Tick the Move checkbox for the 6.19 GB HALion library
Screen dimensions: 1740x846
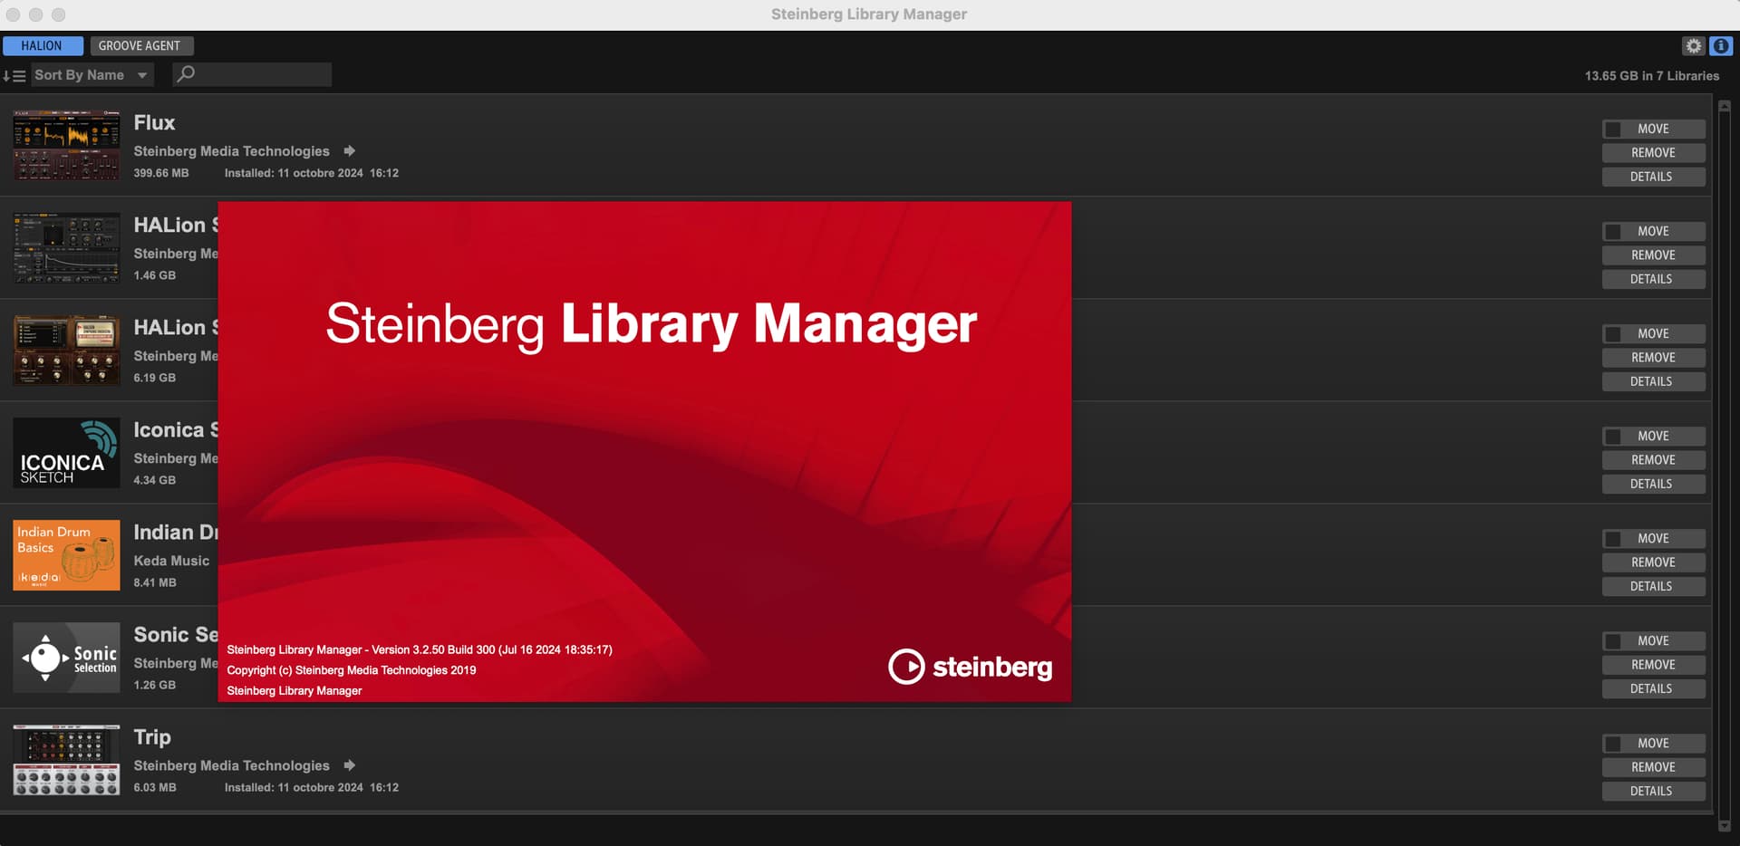point(1612,334)
